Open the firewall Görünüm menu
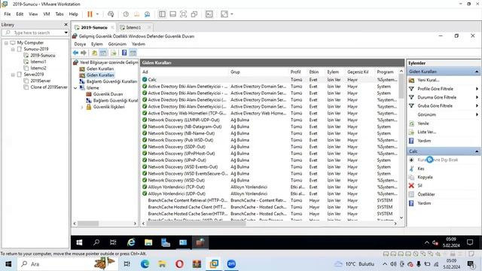 pyautogui.click(x=117, y=44)
